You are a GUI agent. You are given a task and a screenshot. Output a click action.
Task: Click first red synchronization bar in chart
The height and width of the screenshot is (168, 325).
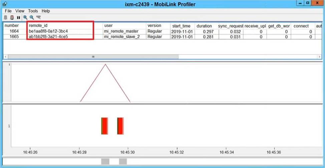[104, 126]
